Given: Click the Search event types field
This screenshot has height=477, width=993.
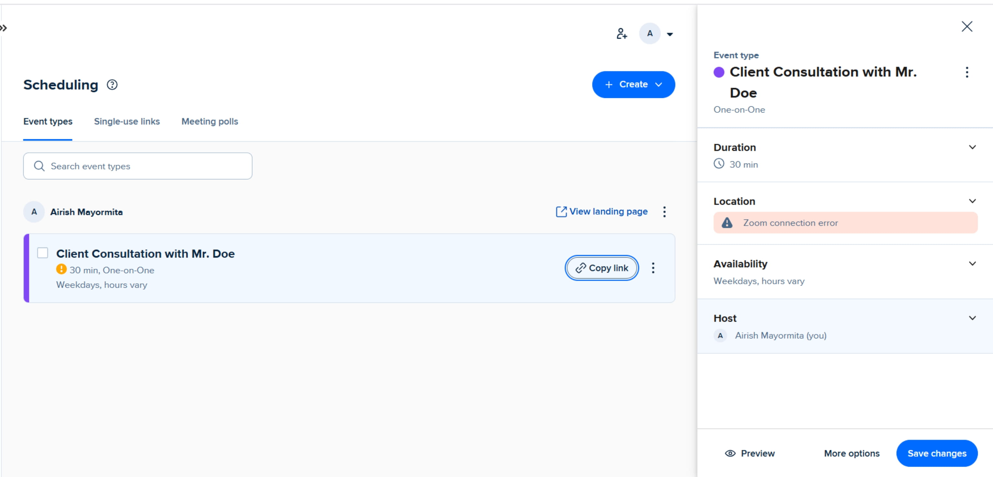Looking at the screenshot, I should point(138,166).
